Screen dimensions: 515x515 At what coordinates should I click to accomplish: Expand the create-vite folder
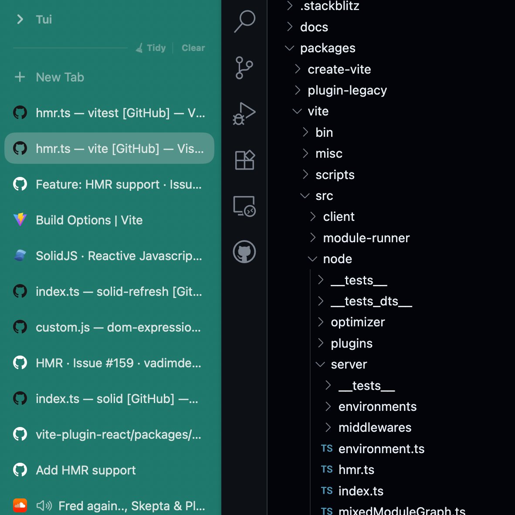297,69
